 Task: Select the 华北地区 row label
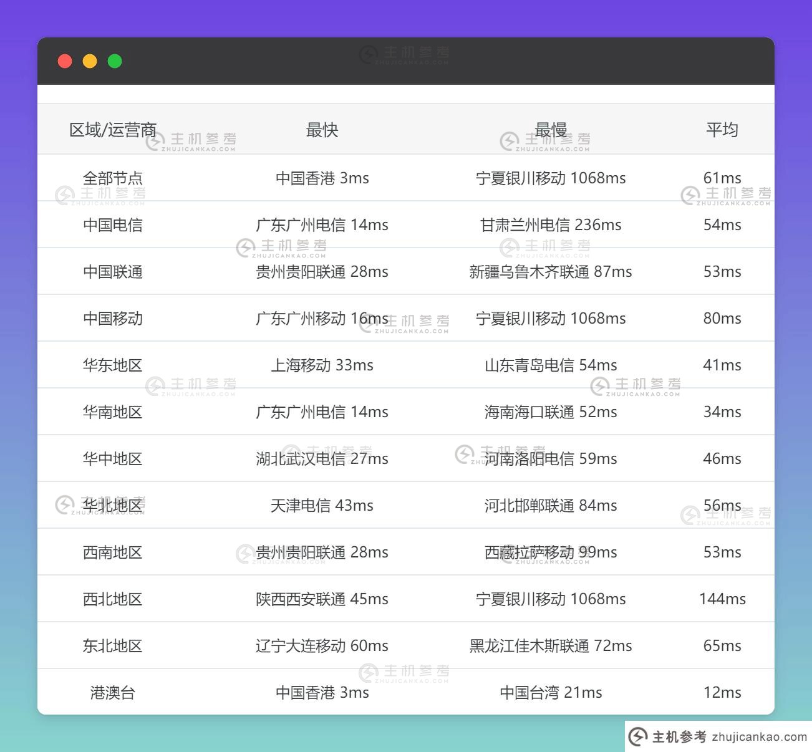click(x=113, y=506)
